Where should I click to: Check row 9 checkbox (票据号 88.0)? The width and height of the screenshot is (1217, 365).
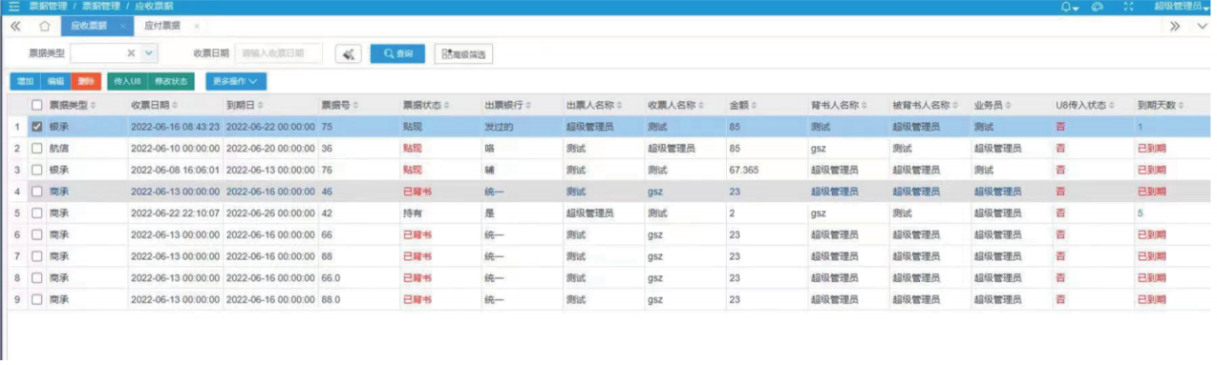click(x=37, y=299)
